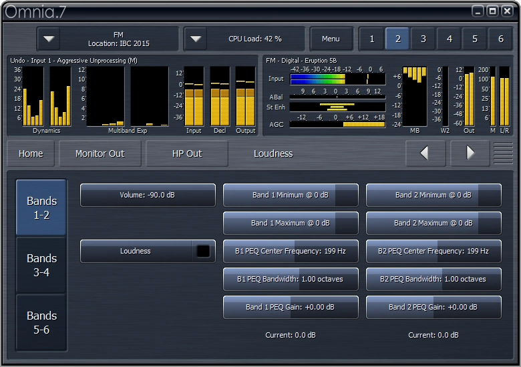Switch to Bands 5-6 tab
The image size is (521, 367).
tap(41, 322)
